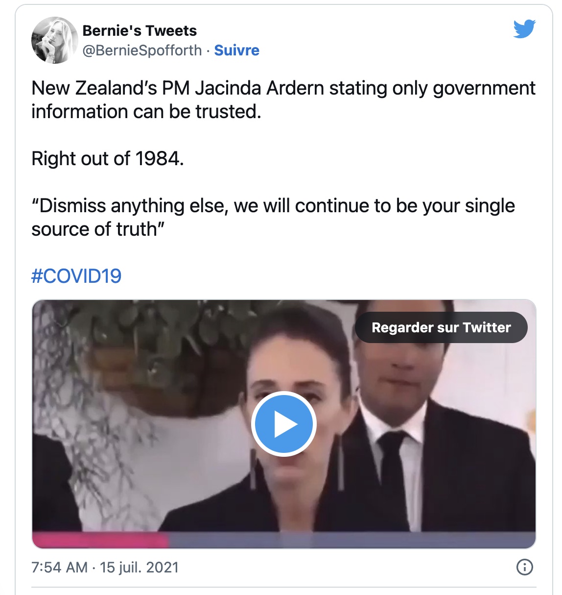
Task: Select the tweet sentence about Jacinda Ardern
Action: tap(283, 100)
